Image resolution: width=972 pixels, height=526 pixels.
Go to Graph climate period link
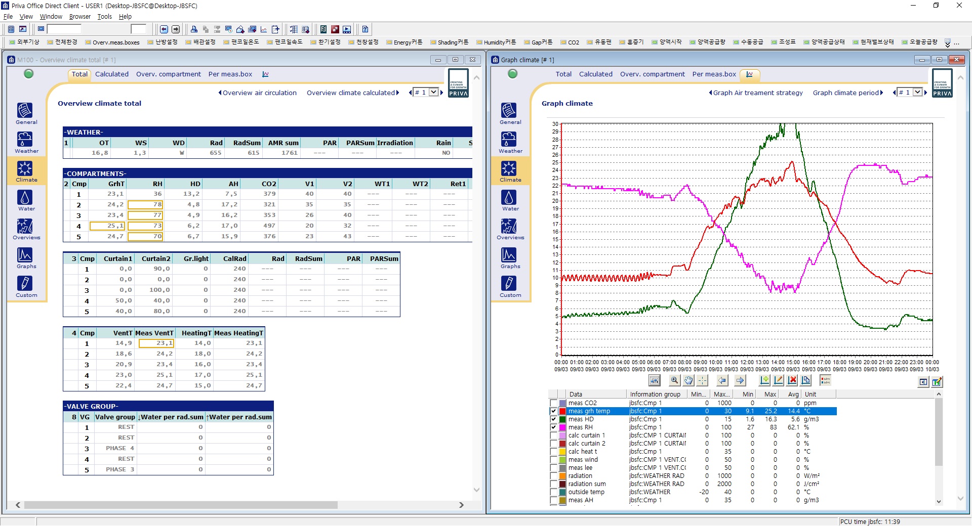pyautogui.click(x=848, y=93)
